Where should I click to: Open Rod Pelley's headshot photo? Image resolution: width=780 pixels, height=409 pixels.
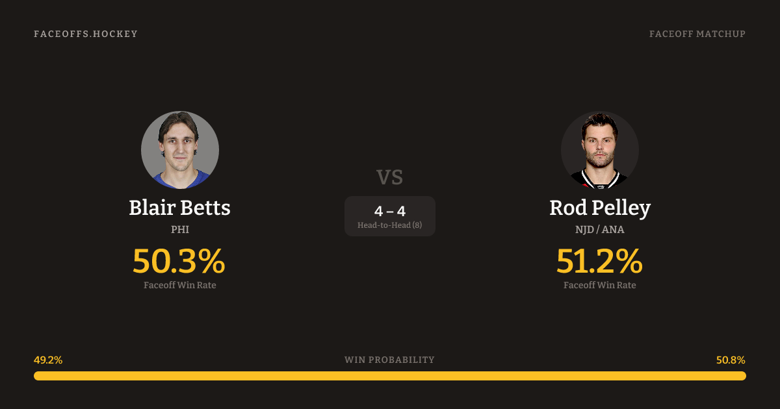600,150
